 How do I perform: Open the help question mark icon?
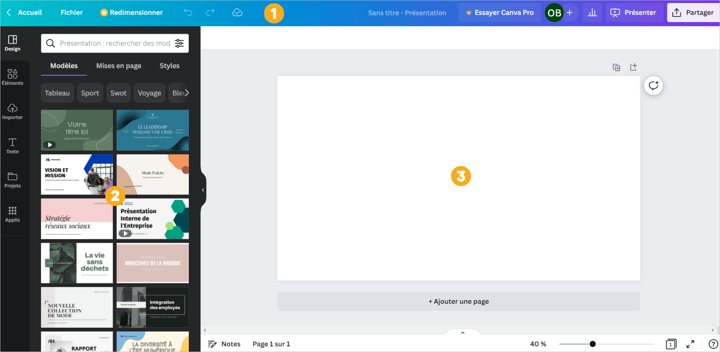coord(713,344)
